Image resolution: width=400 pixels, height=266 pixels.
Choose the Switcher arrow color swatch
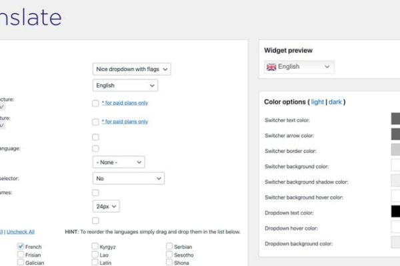(395, 134)
